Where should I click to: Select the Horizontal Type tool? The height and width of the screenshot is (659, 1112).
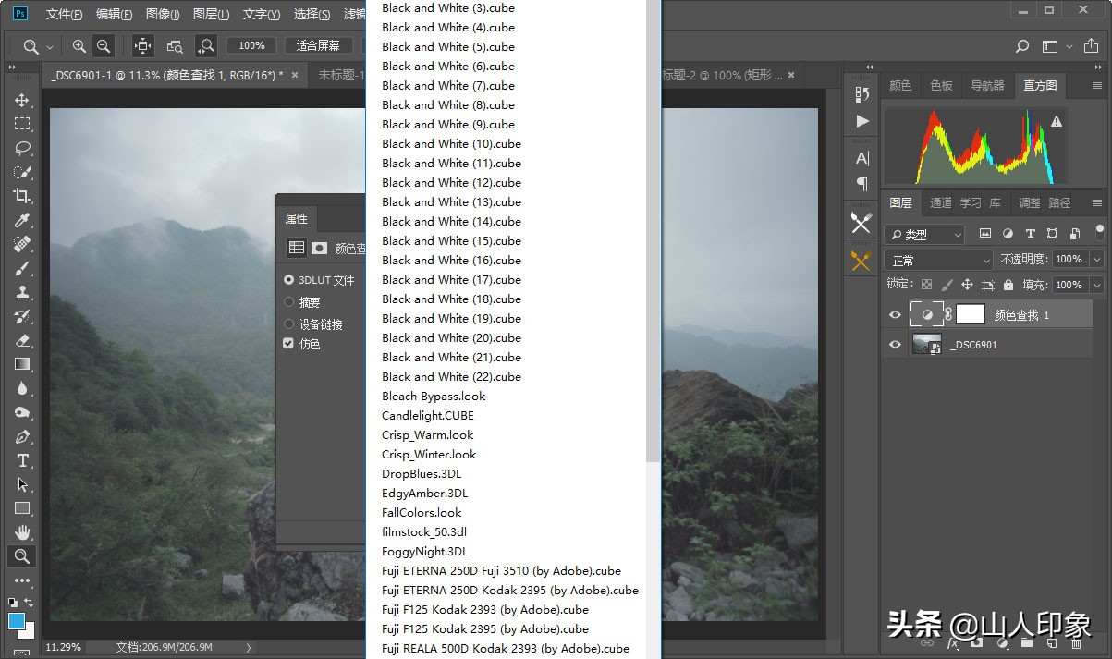point(22,460)
